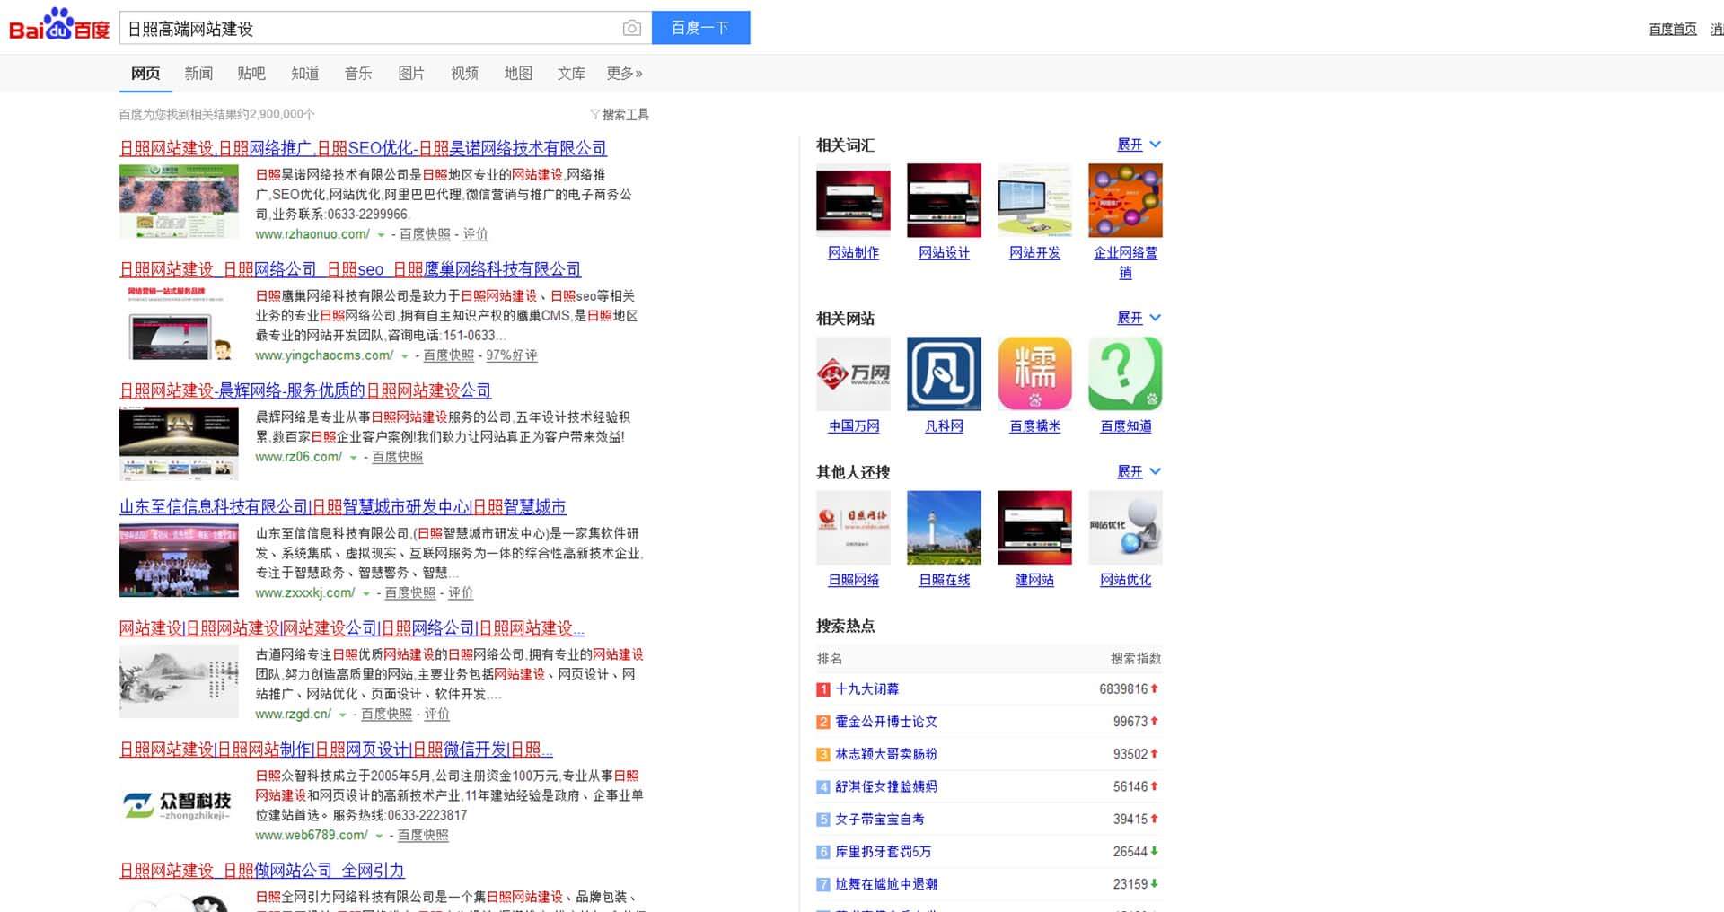
Task: Click the 网站制作 image tile
Action: tap(853, 201)
